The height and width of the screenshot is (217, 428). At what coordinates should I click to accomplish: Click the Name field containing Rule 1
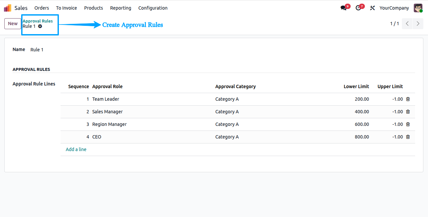coord(222,50)
